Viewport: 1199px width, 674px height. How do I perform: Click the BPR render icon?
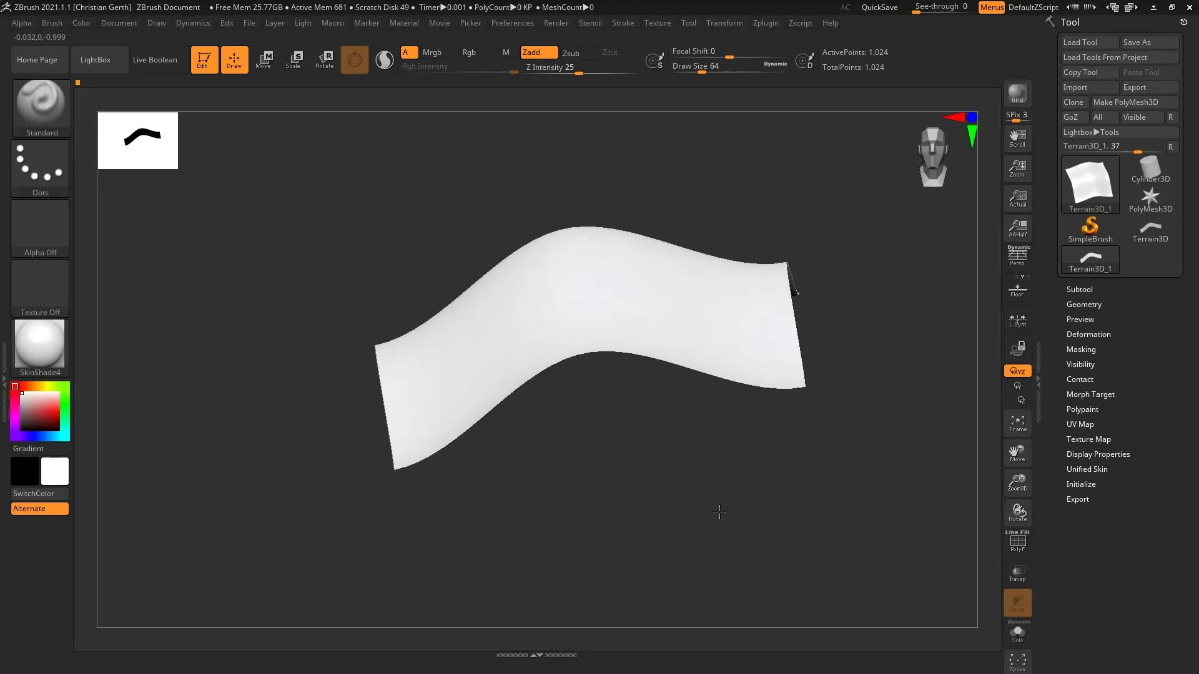1017,94
